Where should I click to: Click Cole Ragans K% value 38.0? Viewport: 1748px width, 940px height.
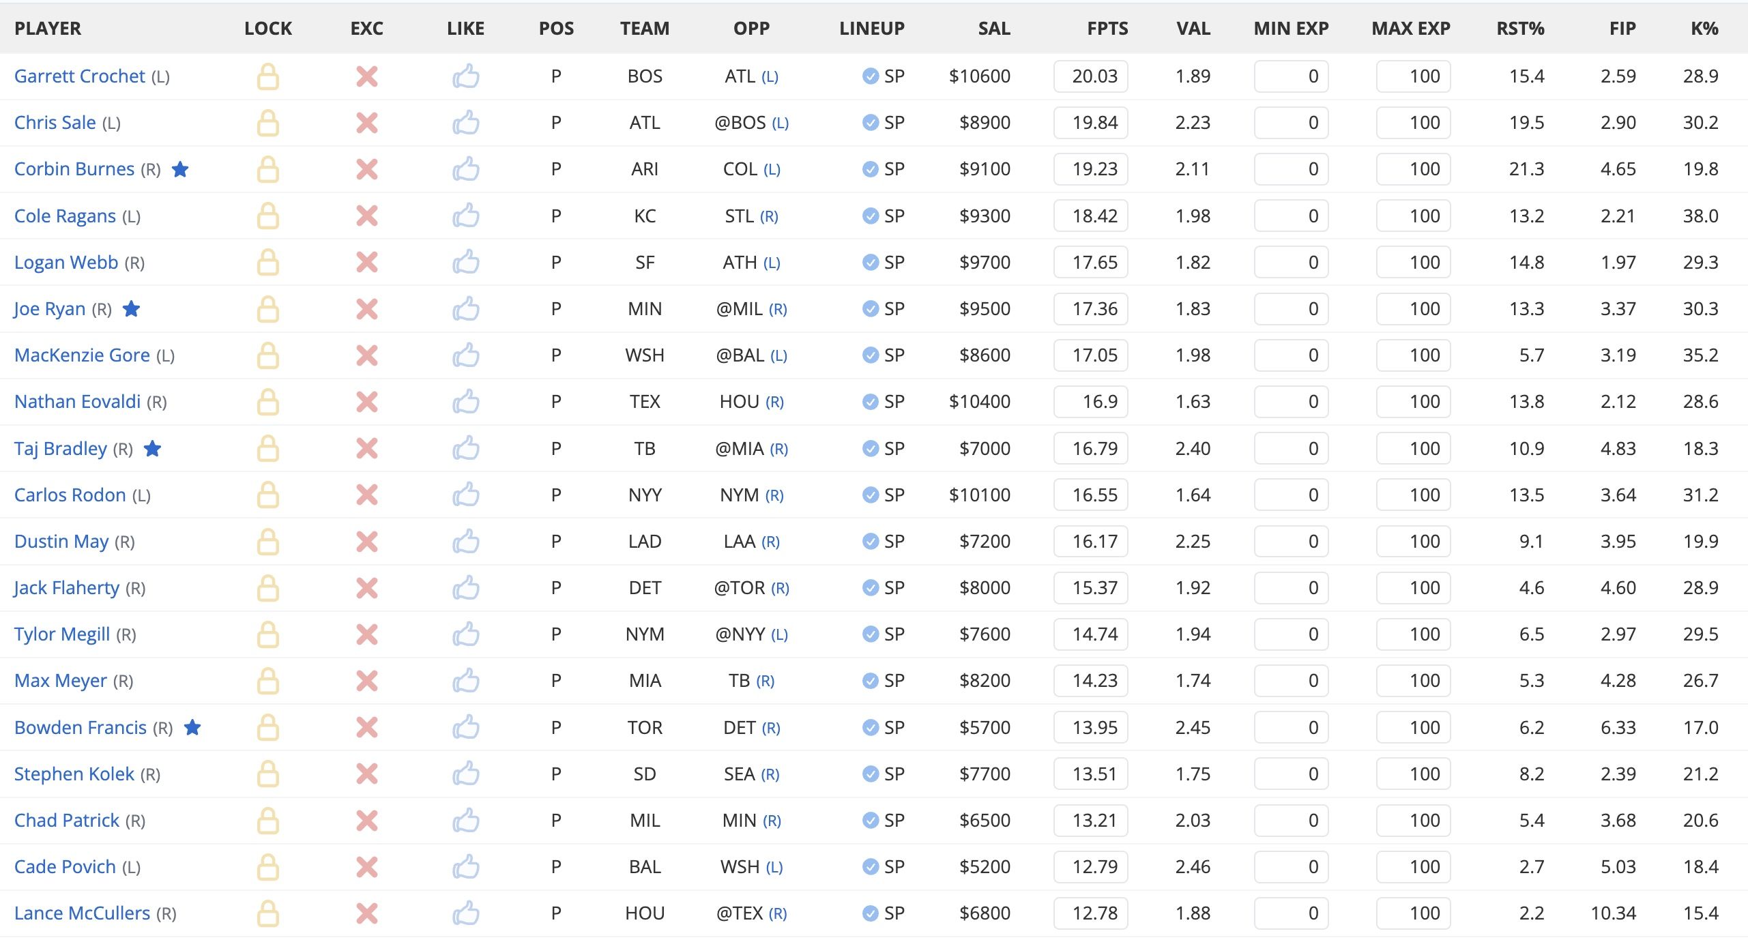1700,216
